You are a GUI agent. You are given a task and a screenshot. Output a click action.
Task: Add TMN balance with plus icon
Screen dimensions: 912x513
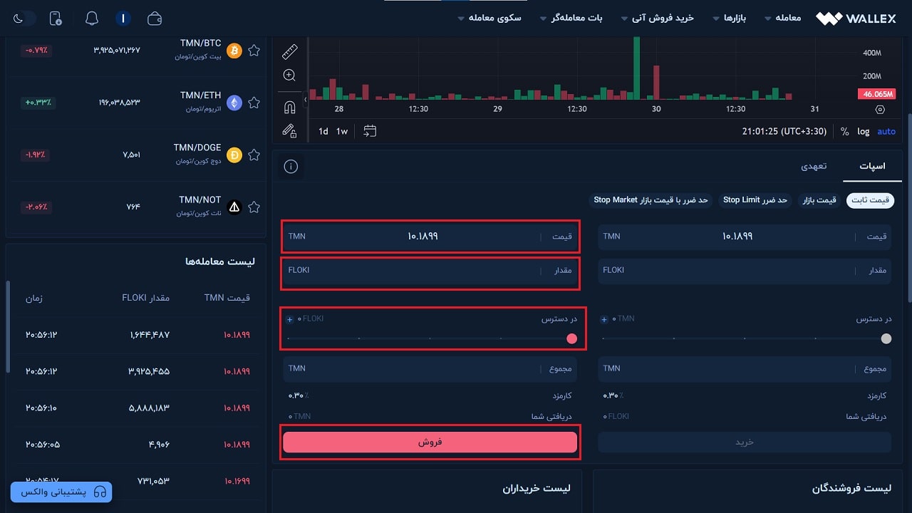coord(604,319)
